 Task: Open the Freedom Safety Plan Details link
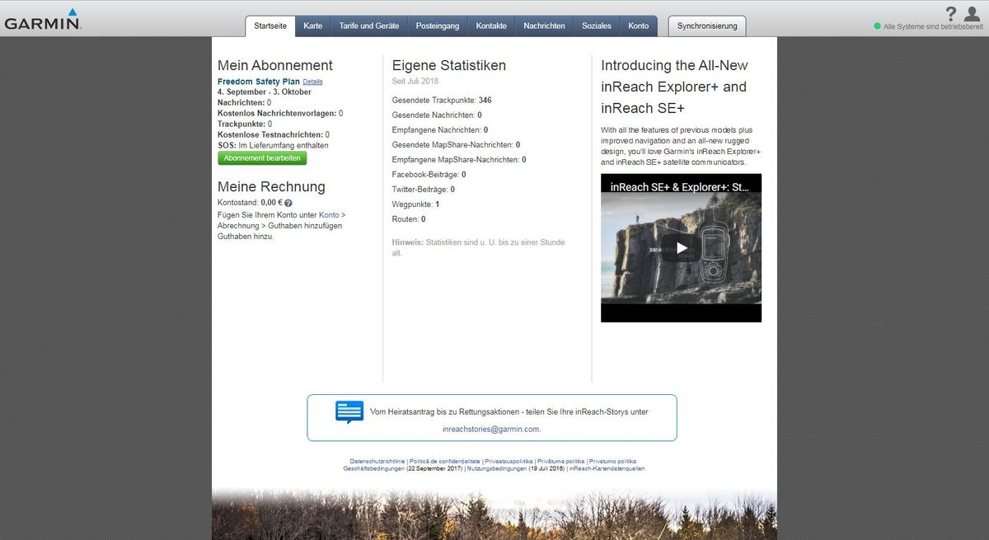click(313, 82)
